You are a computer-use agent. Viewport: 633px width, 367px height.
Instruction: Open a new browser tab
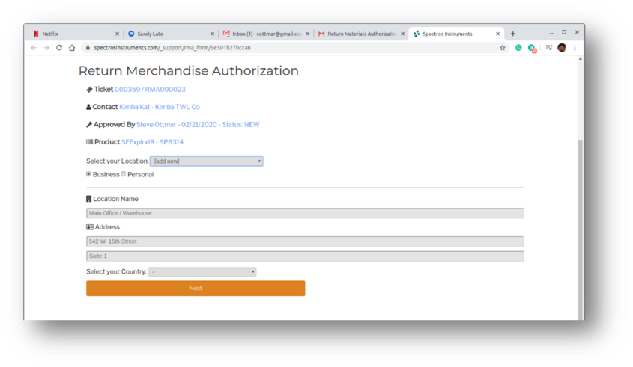(x=513, y=34)
